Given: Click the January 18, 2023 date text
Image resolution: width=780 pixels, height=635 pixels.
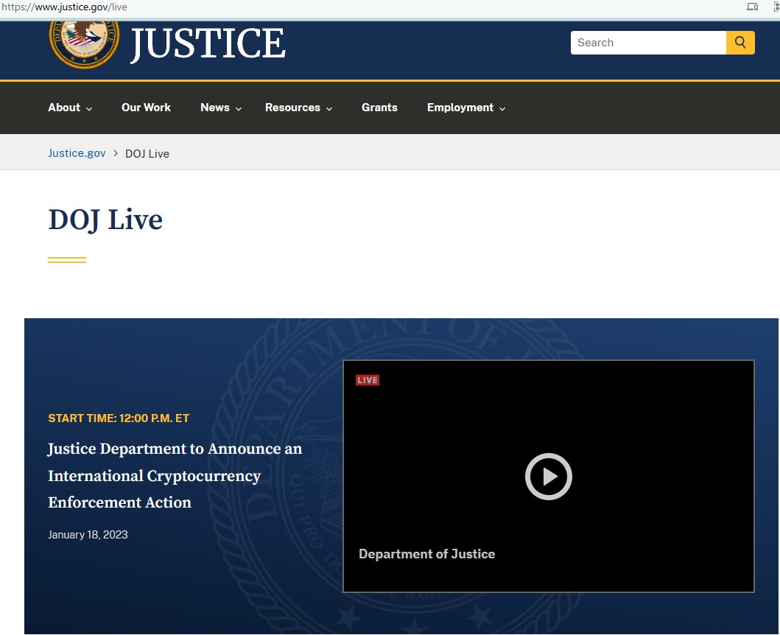Looking at the screenshot, I should coord(88,535).
